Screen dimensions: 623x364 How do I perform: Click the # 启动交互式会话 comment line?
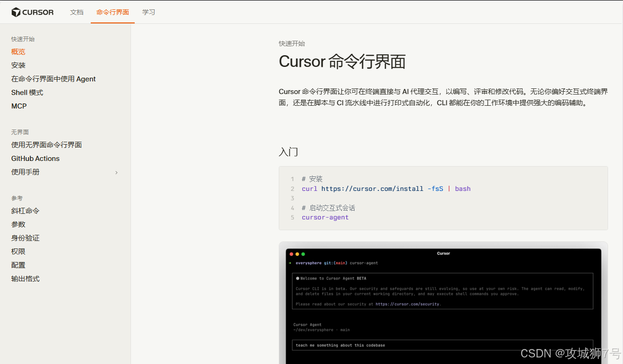coord(328,208)
